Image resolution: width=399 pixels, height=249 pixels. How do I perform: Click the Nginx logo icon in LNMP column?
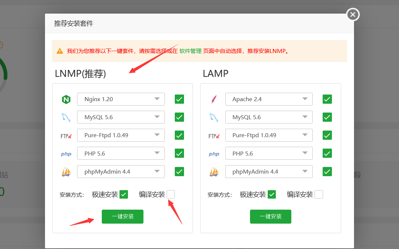(66, 99)
